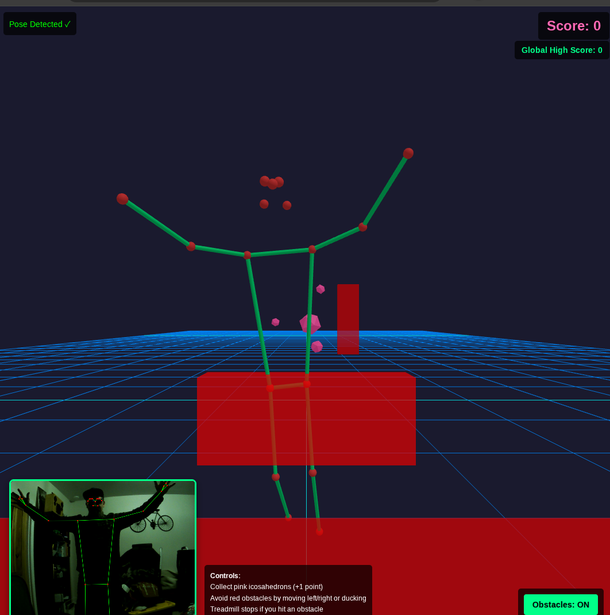610x615 pixels.
Task: Click the highest raised wrist joint
Action: [x=408, y=153]
